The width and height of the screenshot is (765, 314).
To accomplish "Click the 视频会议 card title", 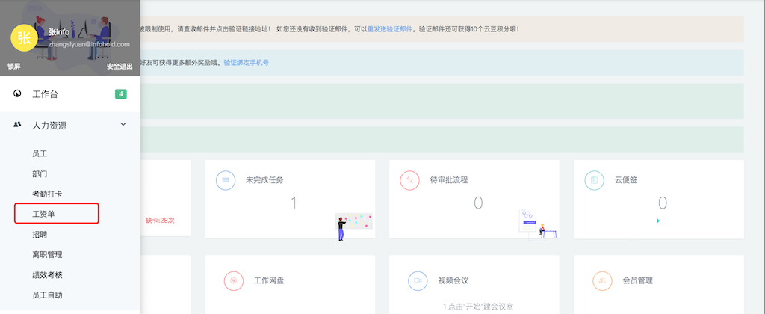I will point(453,281).
